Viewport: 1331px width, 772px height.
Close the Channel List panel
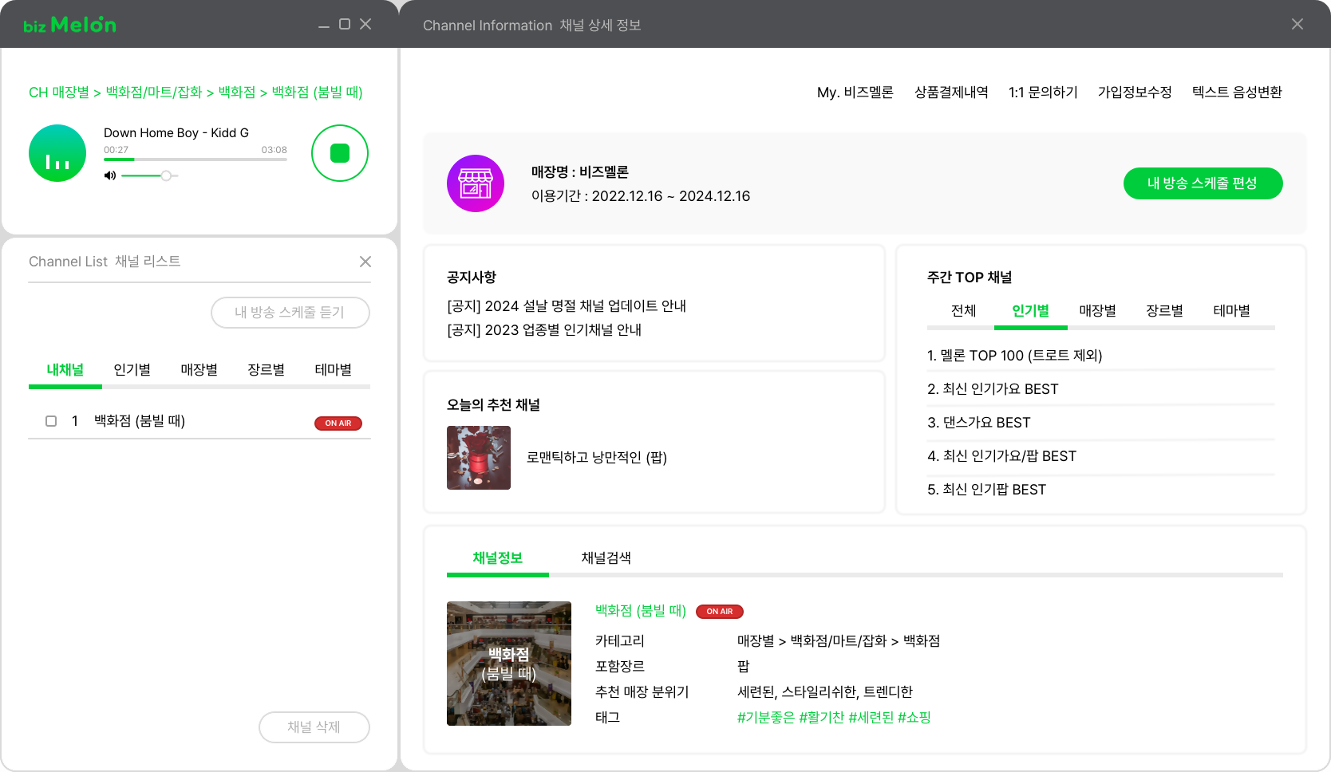[365, 262]
